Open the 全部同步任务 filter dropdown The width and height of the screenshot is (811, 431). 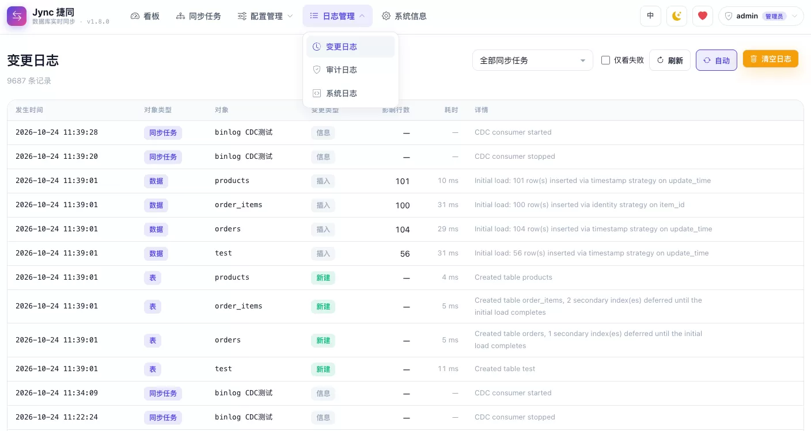533,60
